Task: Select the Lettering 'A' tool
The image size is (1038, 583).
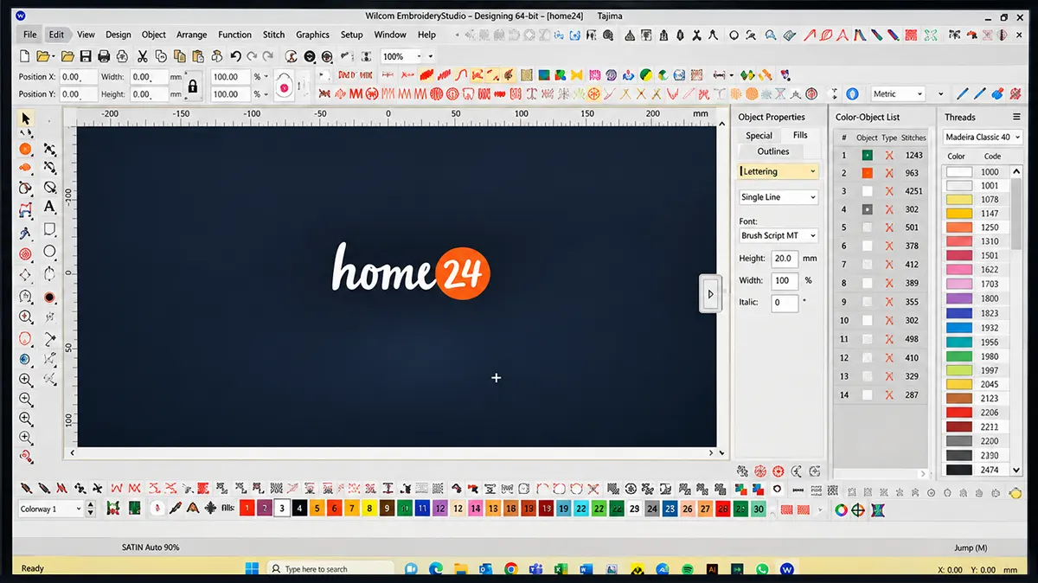Action: 50,207
